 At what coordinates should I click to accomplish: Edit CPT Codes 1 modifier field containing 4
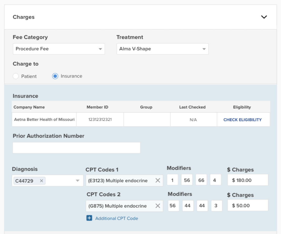click(x=216, y=180)
